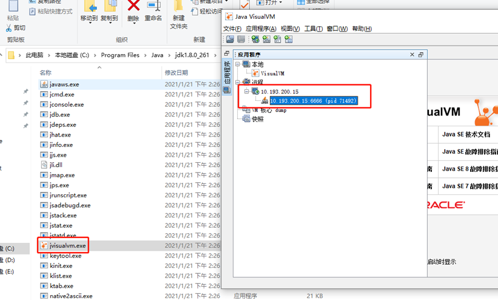Select 10.193.200.15:6666 (pid 71492) node

(x=314, y=101)
